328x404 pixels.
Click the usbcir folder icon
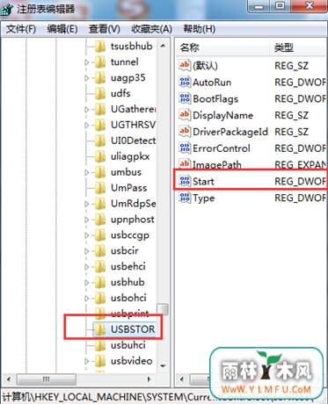100,251
